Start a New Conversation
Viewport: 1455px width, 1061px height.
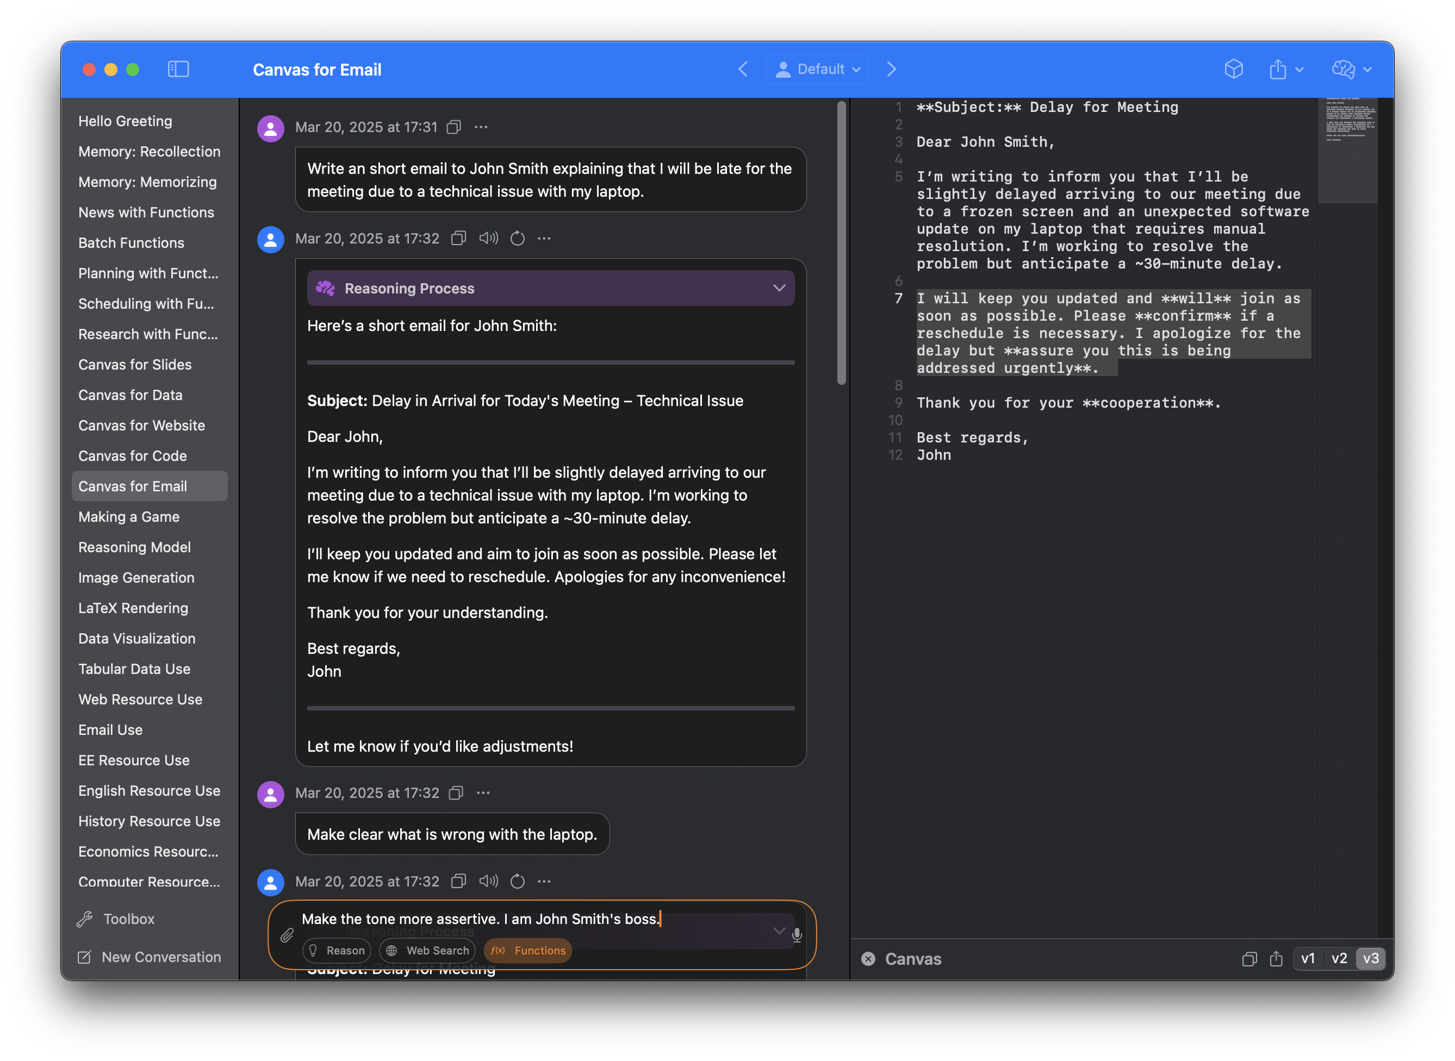point(148,958)
